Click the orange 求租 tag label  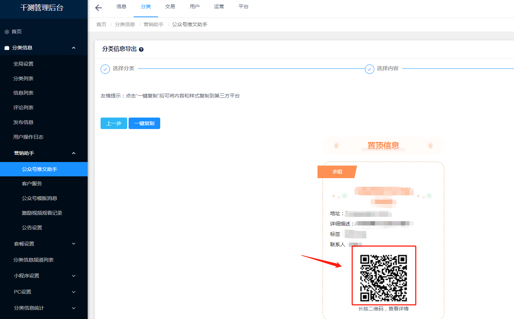tap(337, 172)
